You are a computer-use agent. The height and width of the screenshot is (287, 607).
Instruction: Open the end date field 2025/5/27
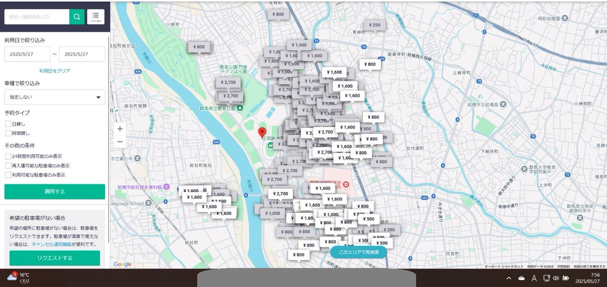82,54
